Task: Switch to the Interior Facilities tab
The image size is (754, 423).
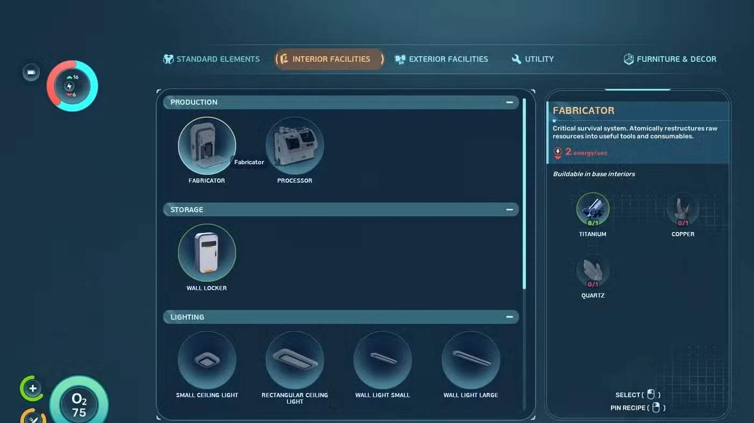Action: (x=329, y=59)
